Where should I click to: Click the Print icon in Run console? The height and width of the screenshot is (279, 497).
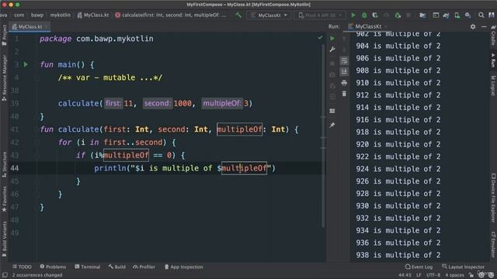tap(344, 83)
